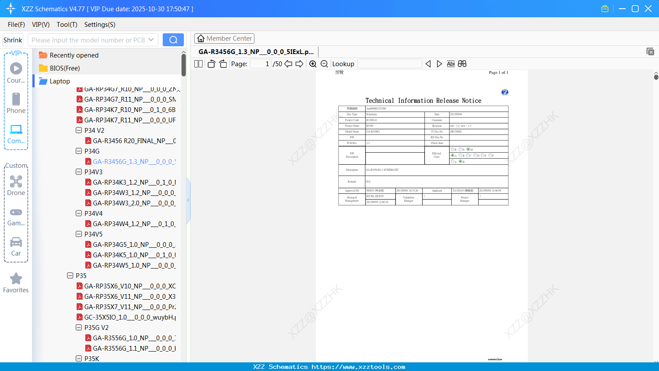This screenshot has width=659, height=371.
Task: Go to the previous page
Action: coord(288,64)
